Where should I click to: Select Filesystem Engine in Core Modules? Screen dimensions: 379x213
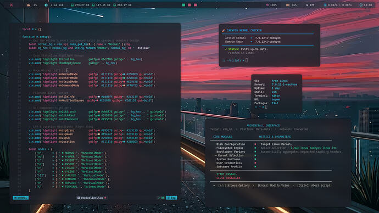(230, 148)
